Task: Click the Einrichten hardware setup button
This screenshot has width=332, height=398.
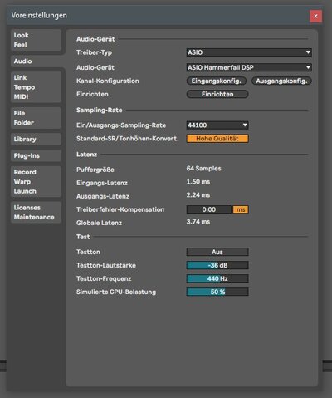Action: click(217, 94)
